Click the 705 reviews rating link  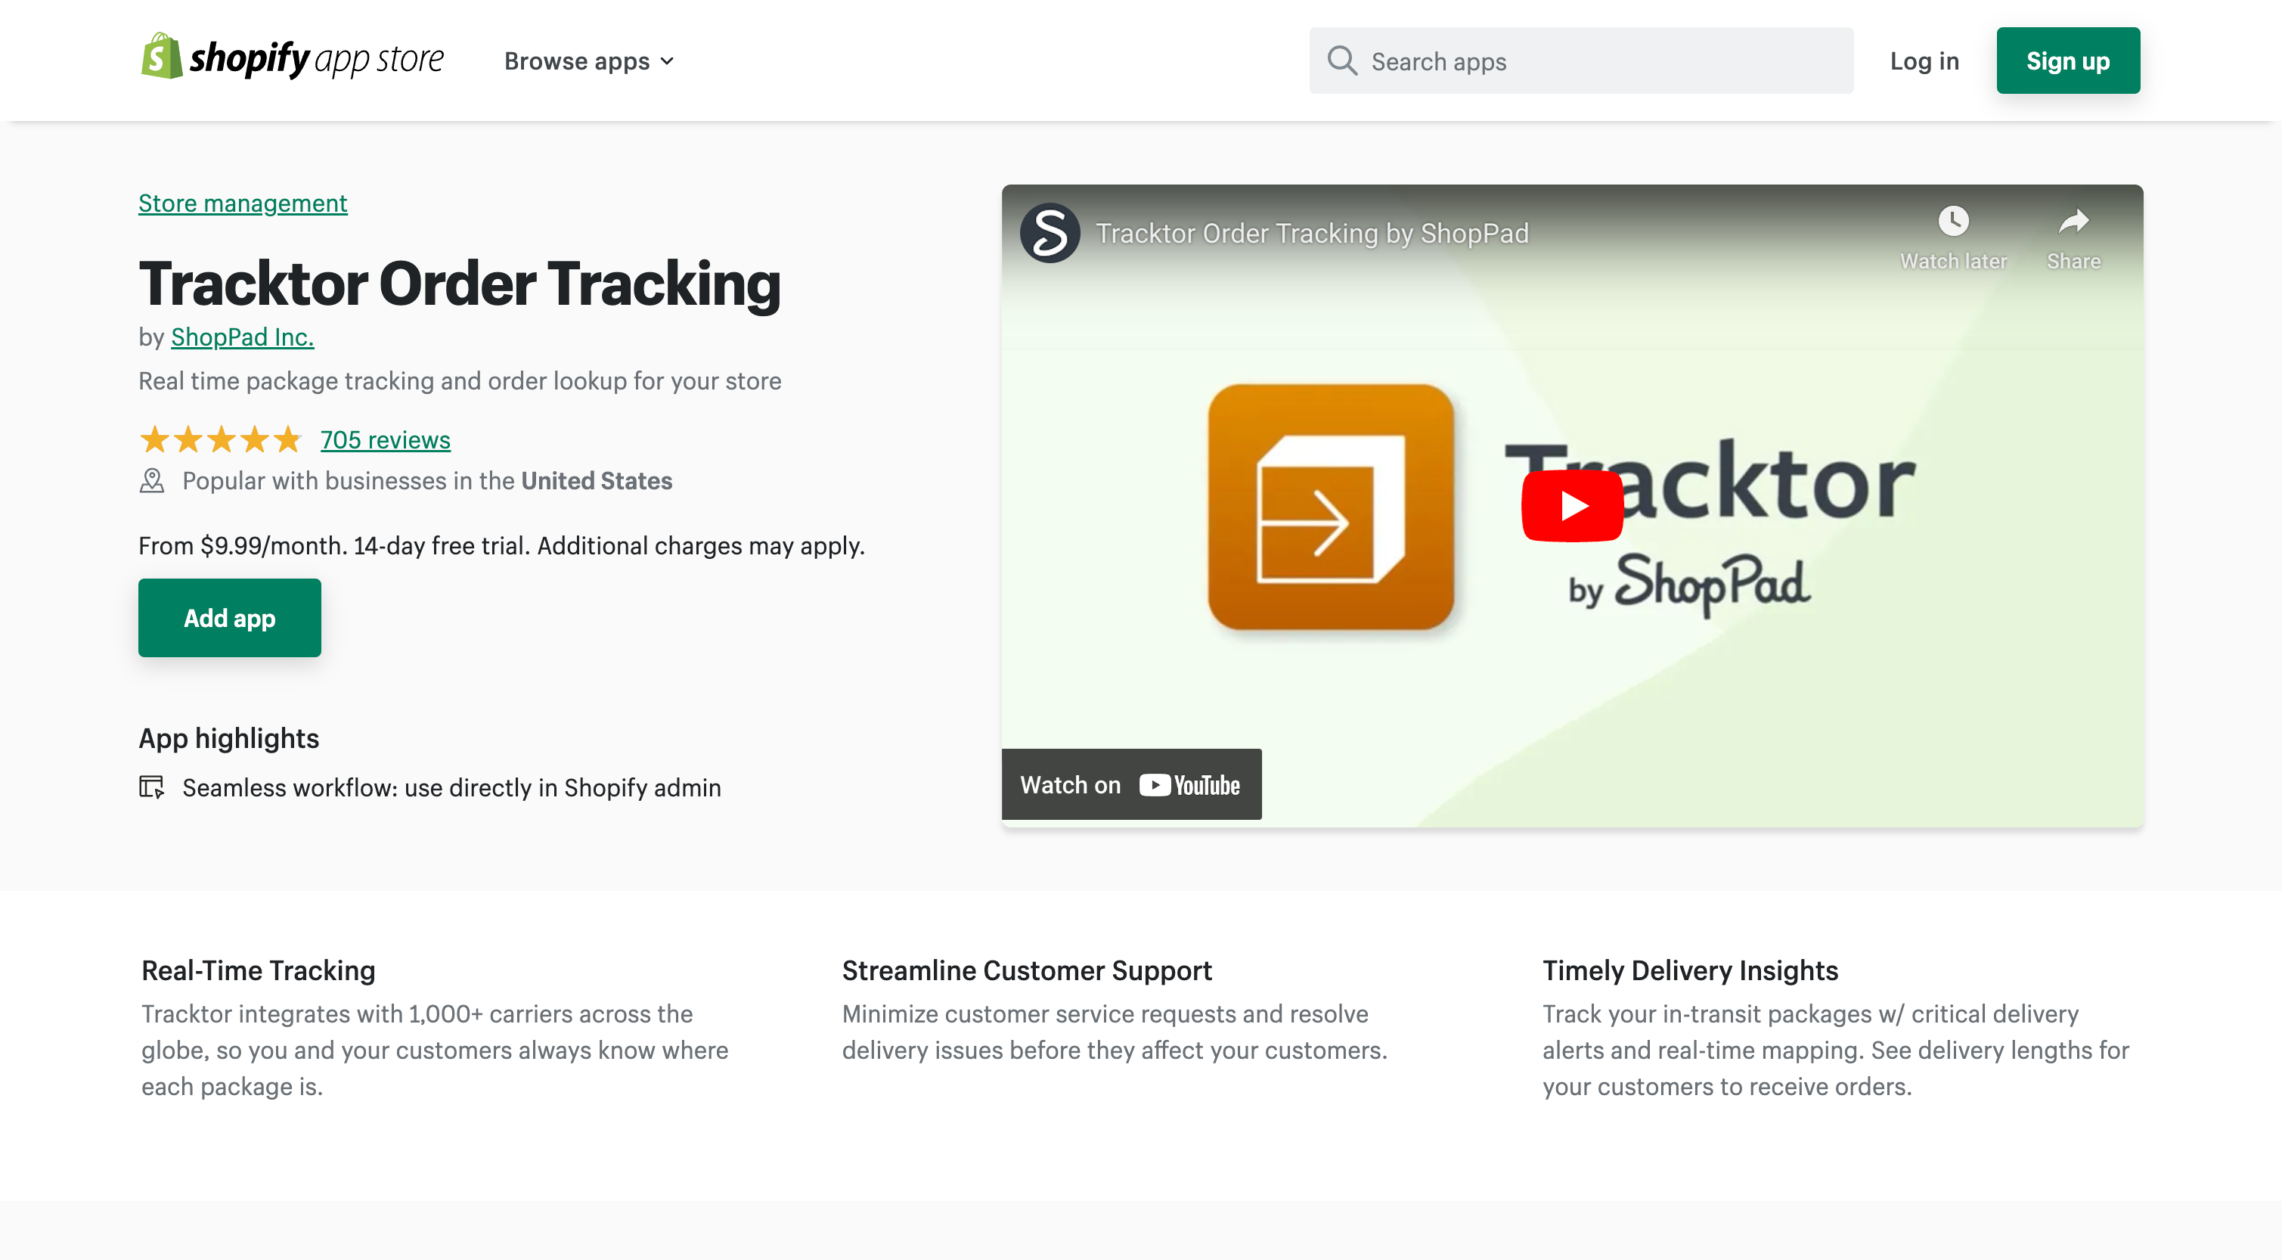click(x=385, y=439)
